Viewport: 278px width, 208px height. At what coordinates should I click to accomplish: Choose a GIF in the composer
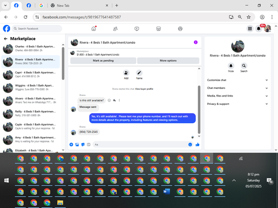(88, 145)
